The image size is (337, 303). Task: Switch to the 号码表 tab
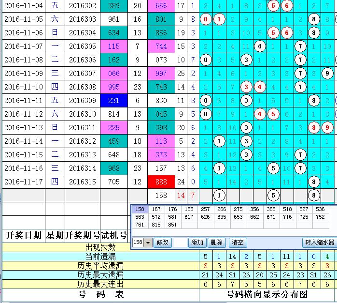pyautogui.click(x=100, y=294)
